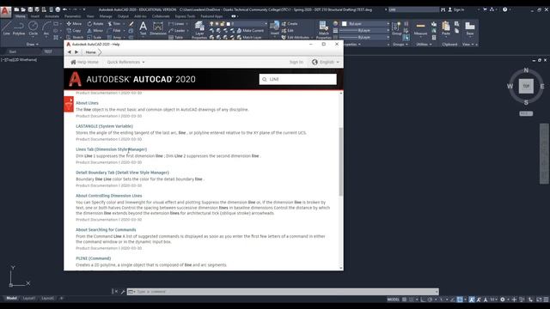Select the Line tool in the Draw panel
550x309 pixels.
click(x=6, y=28)
